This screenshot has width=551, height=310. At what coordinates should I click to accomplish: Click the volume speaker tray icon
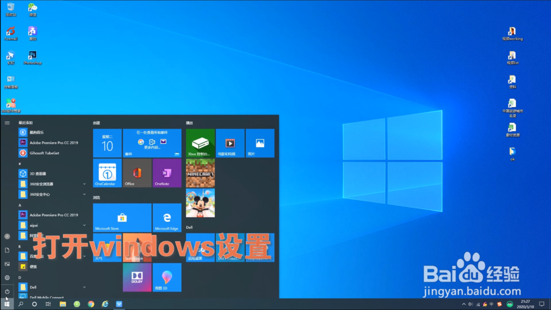[x=471, y=304]
